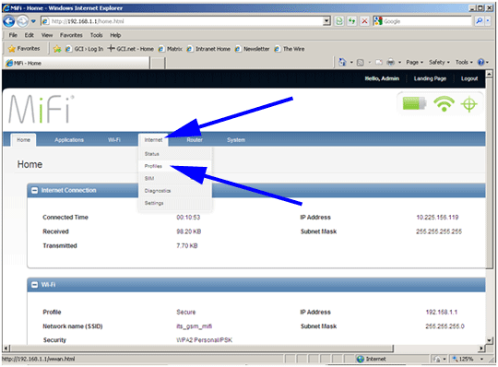
Task: Collapse the Internet Connection panel
Action: coord(35,190)
